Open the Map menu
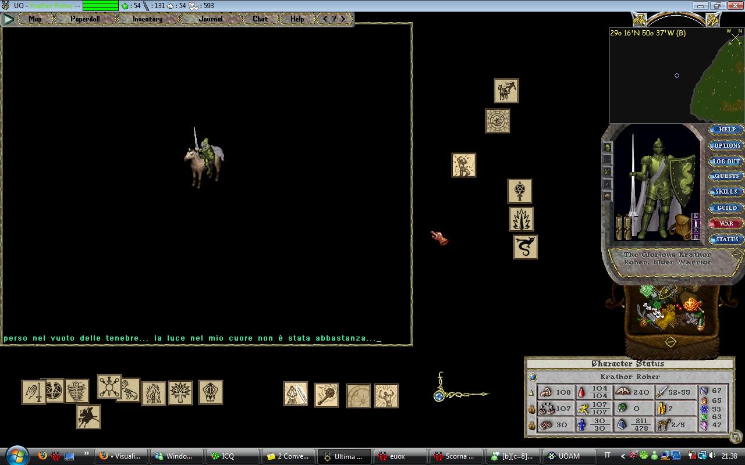 (35, 19)
